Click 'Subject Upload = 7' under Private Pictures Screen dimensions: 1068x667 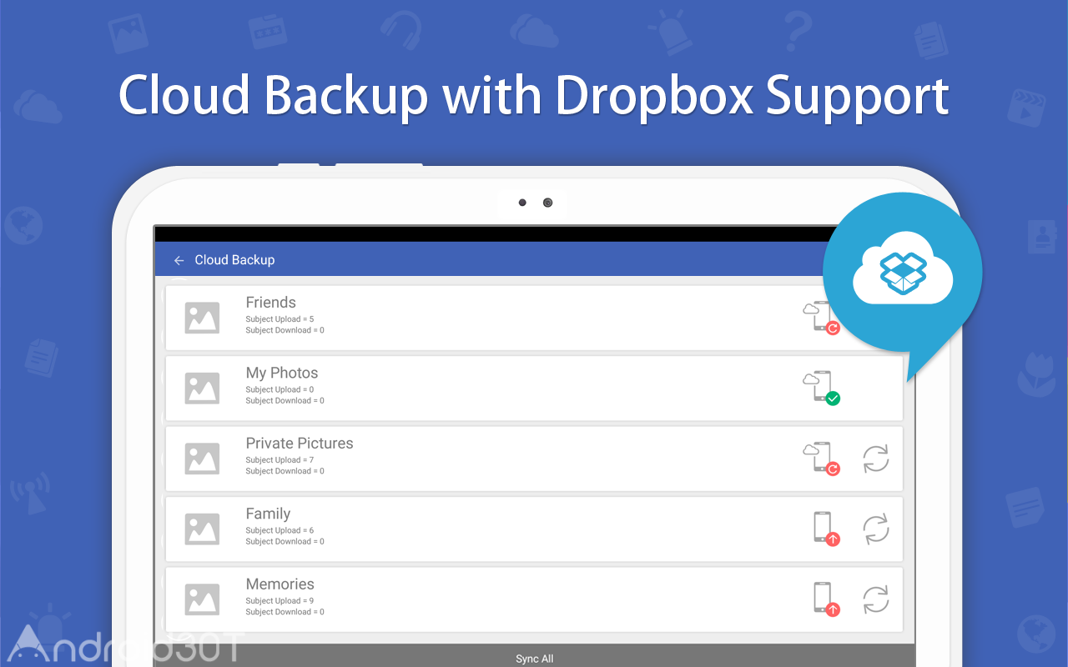280,460
